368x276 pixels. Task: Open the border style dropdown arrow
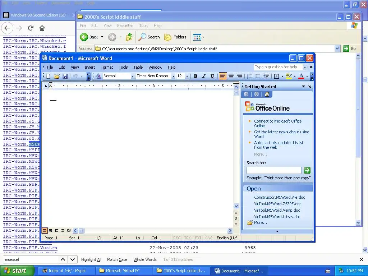tap(282, 76)
